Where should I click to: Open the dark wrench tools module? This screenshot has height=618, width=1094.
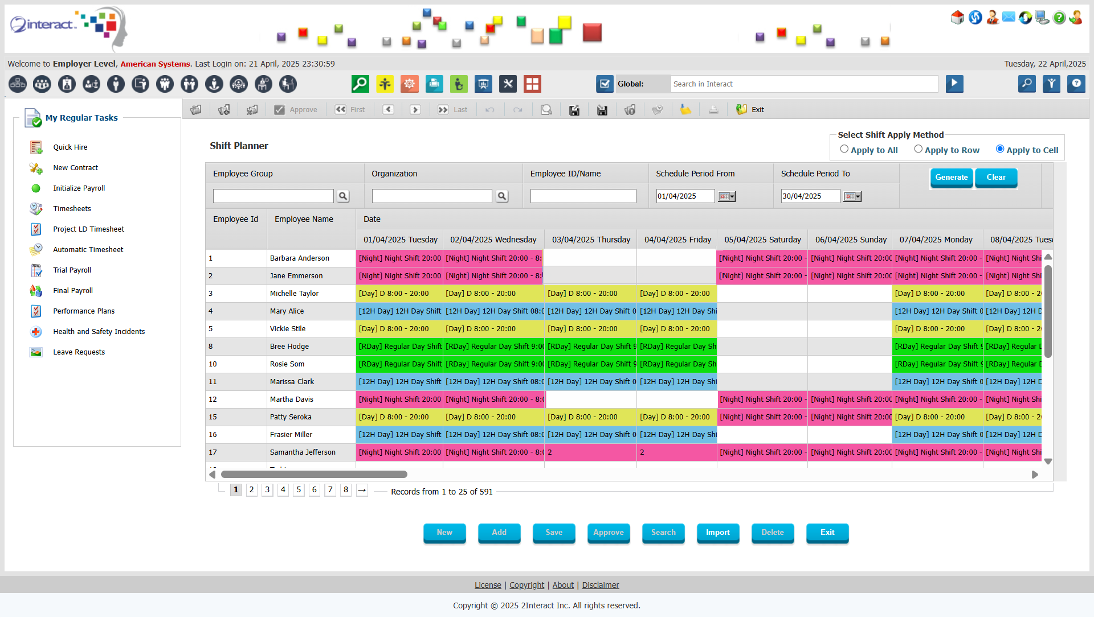pos(508,84)
